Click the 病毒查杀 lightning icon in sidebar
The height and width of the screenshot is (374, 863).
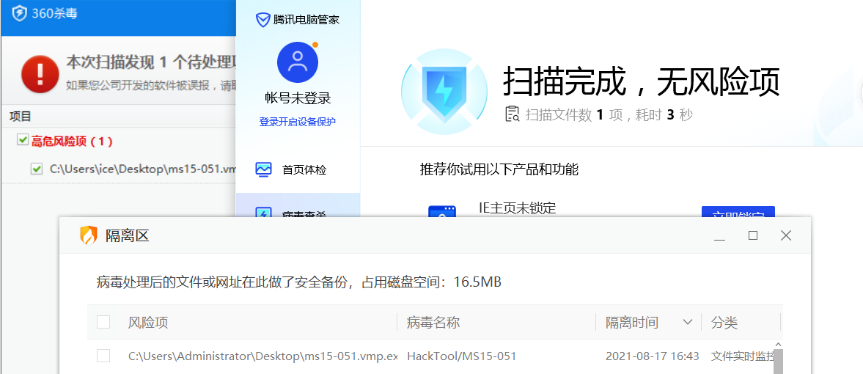264,213
